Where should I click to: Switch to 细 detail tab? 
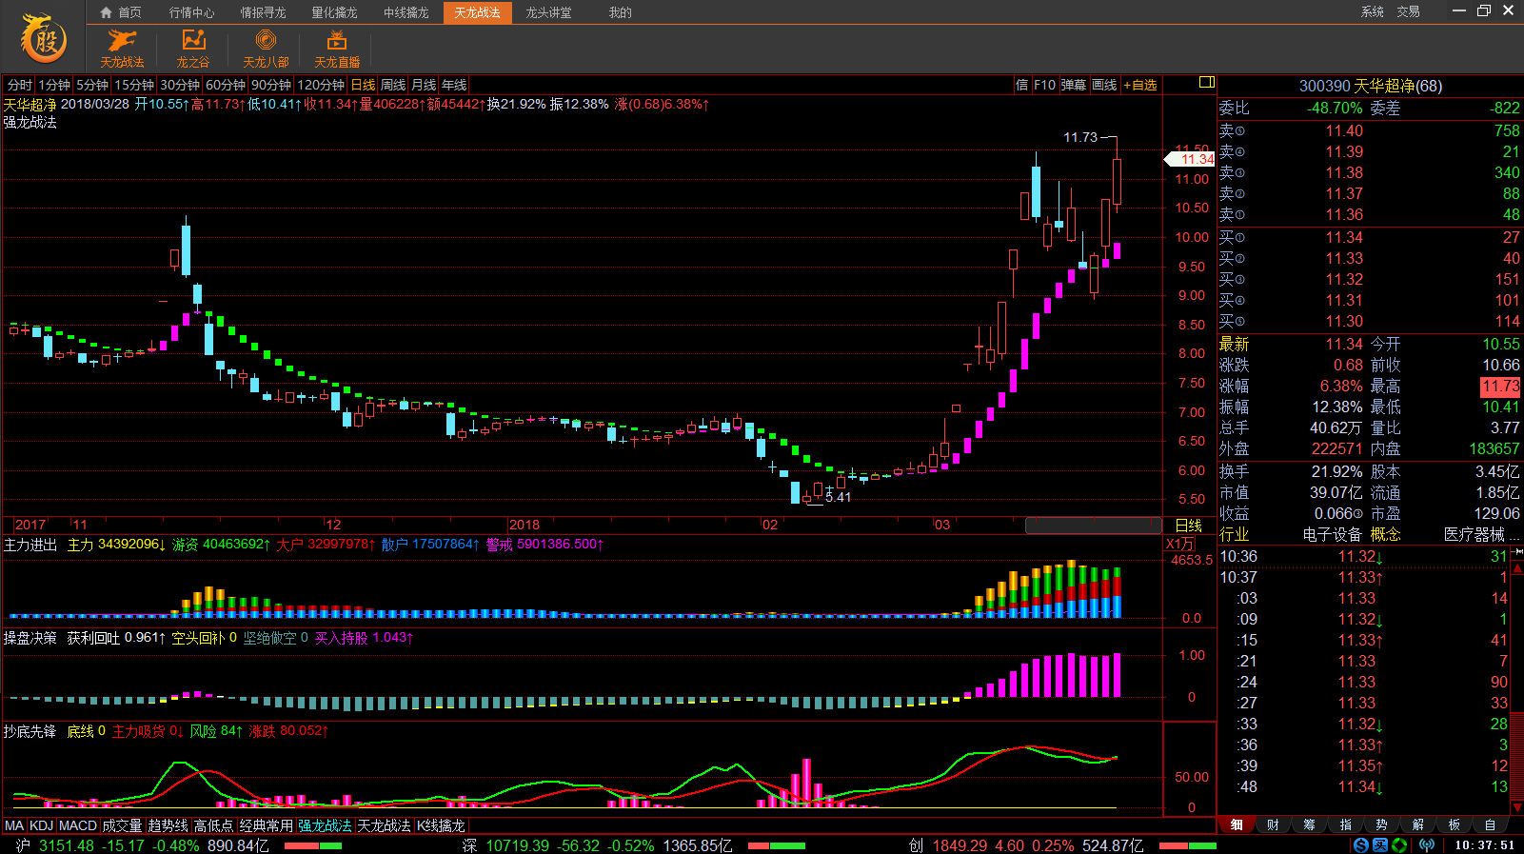click(1237, 824)
